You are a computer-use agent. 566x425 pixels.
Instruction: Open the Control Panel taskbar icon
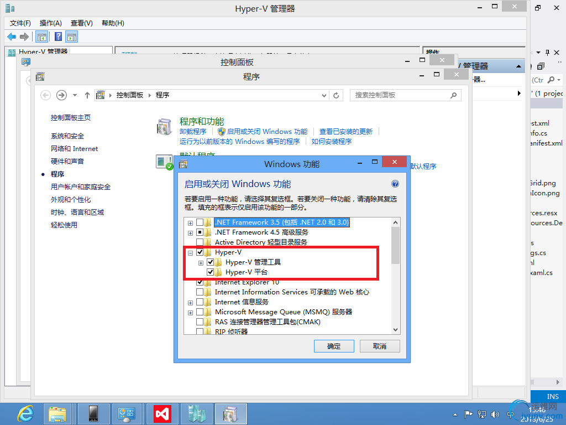127,414
